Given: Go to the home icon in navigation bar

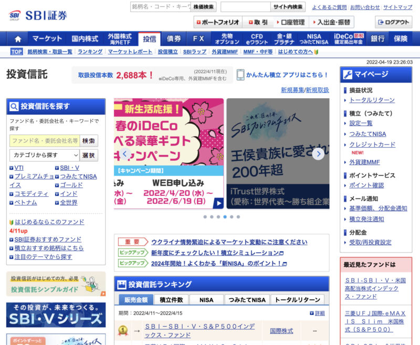Looking at the screenshot, I should (x=18, y=39).
